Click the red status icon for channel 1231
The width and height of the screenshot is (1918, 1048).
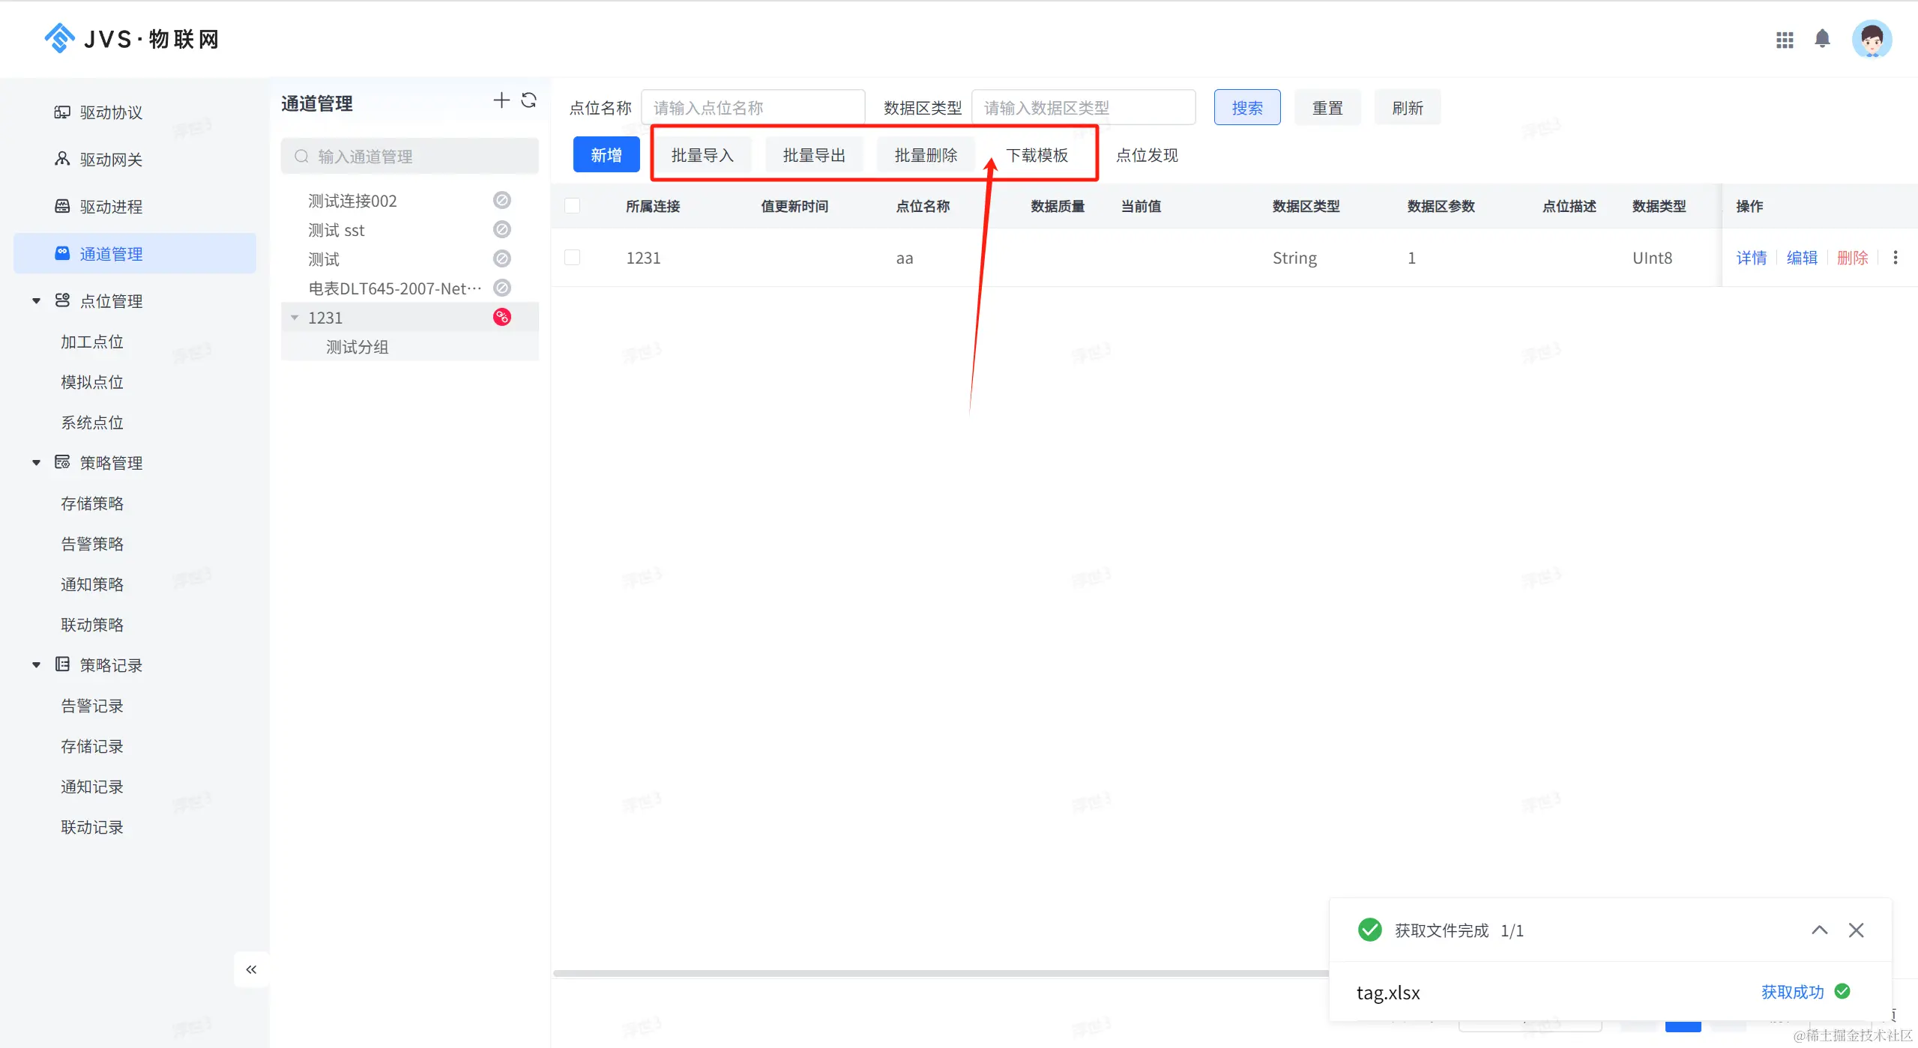click(x=502, y=318)
